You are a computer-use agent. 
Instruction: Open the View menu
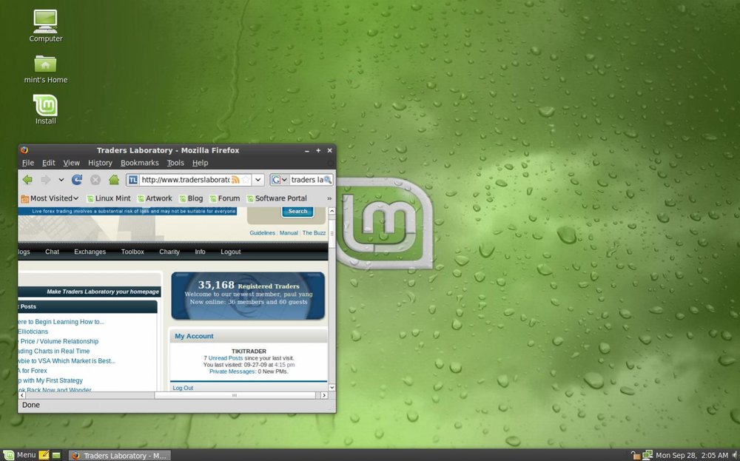tap(71, 163)
